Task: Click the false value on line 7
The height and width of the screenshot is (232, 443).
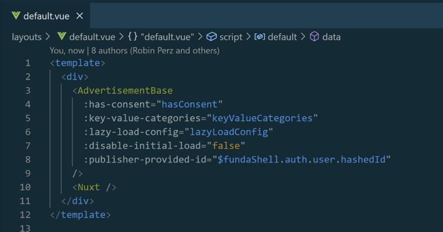Action: [226, 146]
